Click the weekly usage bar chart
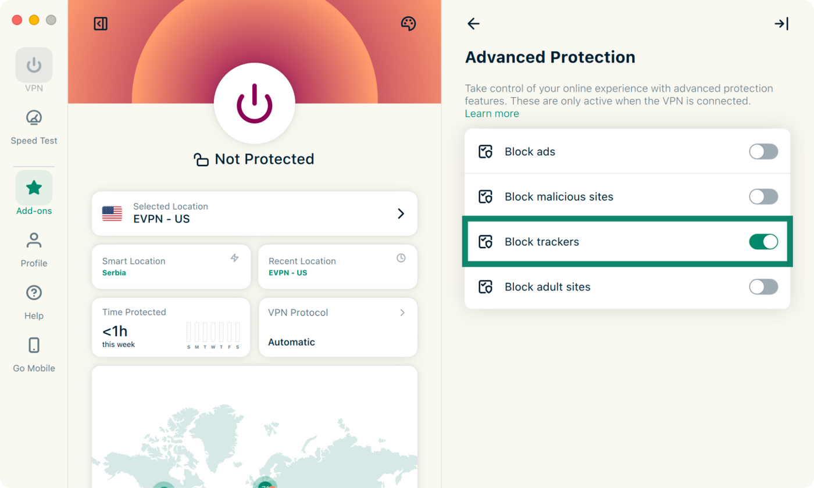The height and width of the screenshot is (488, 814). click(213, 335)
